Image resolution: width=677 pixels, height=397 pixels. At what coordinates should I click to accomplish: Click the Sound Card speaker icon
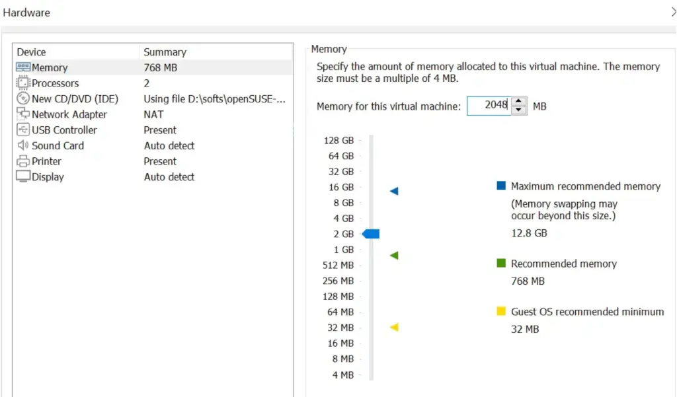click(23, 145)
